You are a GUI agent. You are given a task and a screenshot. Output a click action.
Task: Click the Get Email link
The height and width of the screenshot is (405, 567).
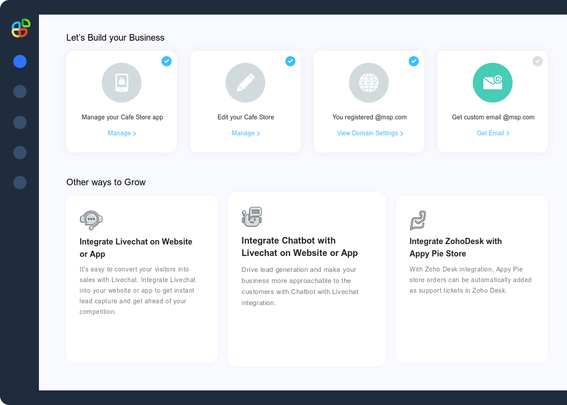tap(490, 133)
